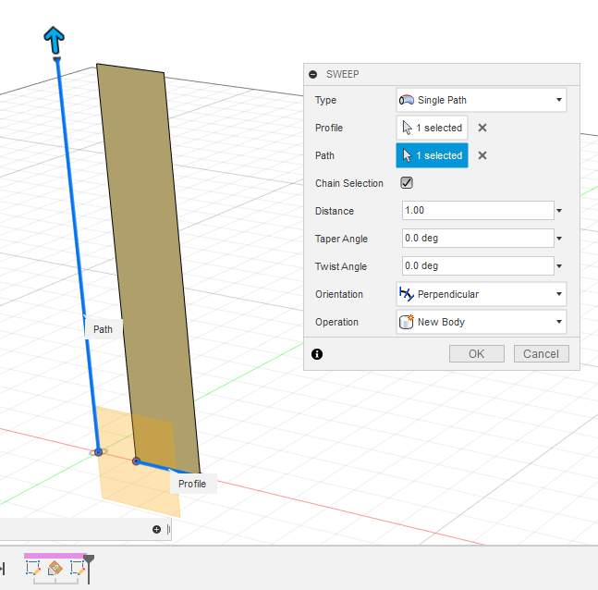Open the Orientation dropdown showing Perpendicular
Image resolution: width=598 pixels, height=590 pixels.
pyautogui.click(x=482, y=294)
